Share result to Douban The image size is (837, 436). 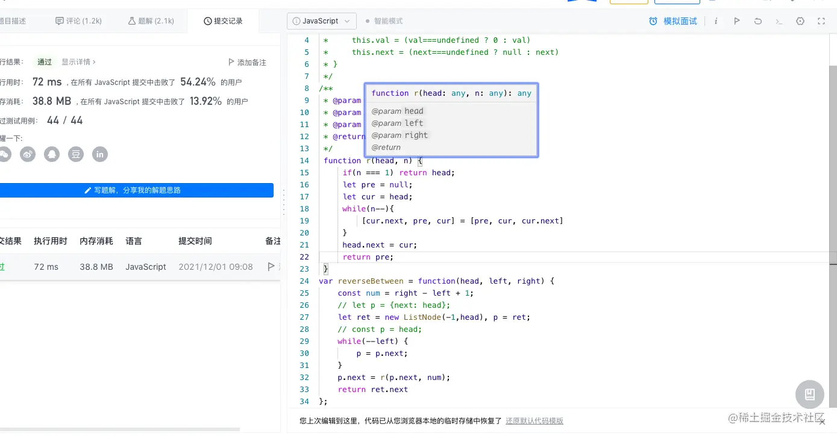tap(76, 154)
